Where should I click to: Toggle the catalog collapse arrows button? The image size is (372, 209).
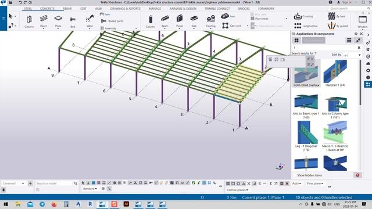click(x=358, y=41)
